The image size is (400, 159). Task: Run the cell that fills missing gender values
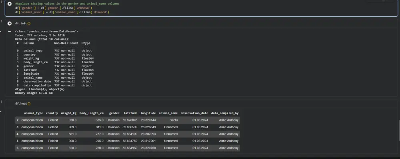[10, 4]
